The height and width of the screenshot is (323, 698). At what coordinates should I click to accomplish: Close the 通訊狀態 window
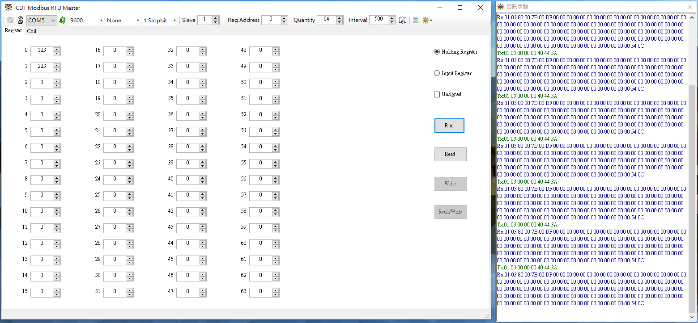click(689, 7)
